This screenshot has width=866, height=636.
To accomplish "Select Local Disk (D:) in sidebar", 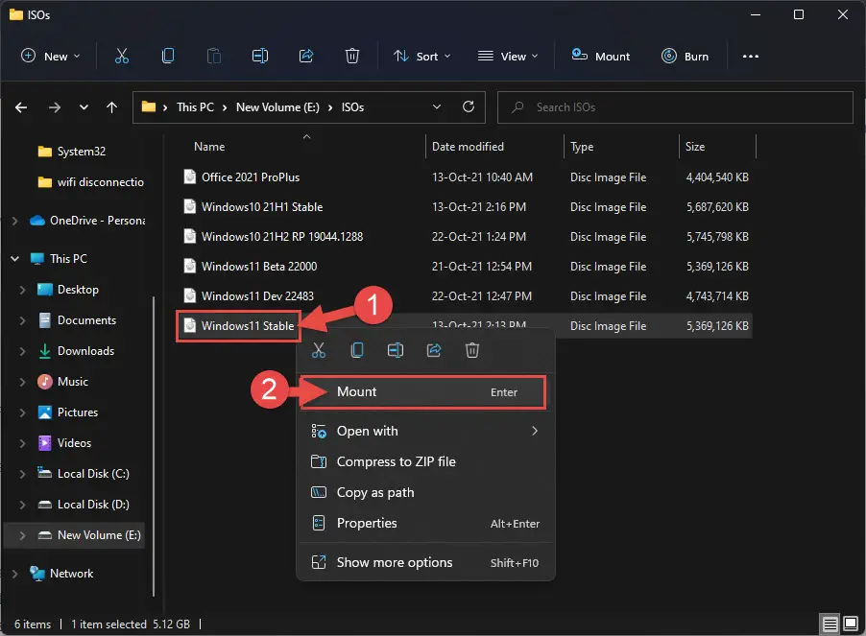I will [83, 505].
